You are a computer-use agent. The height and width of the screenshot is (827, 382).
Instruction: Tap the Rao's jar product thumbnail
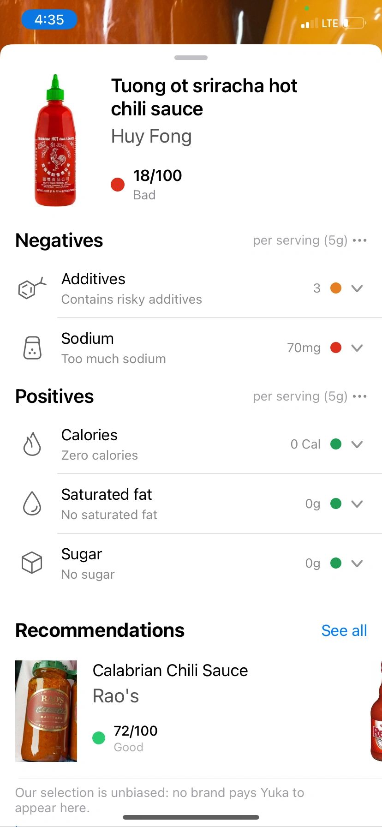pos(46,711)
